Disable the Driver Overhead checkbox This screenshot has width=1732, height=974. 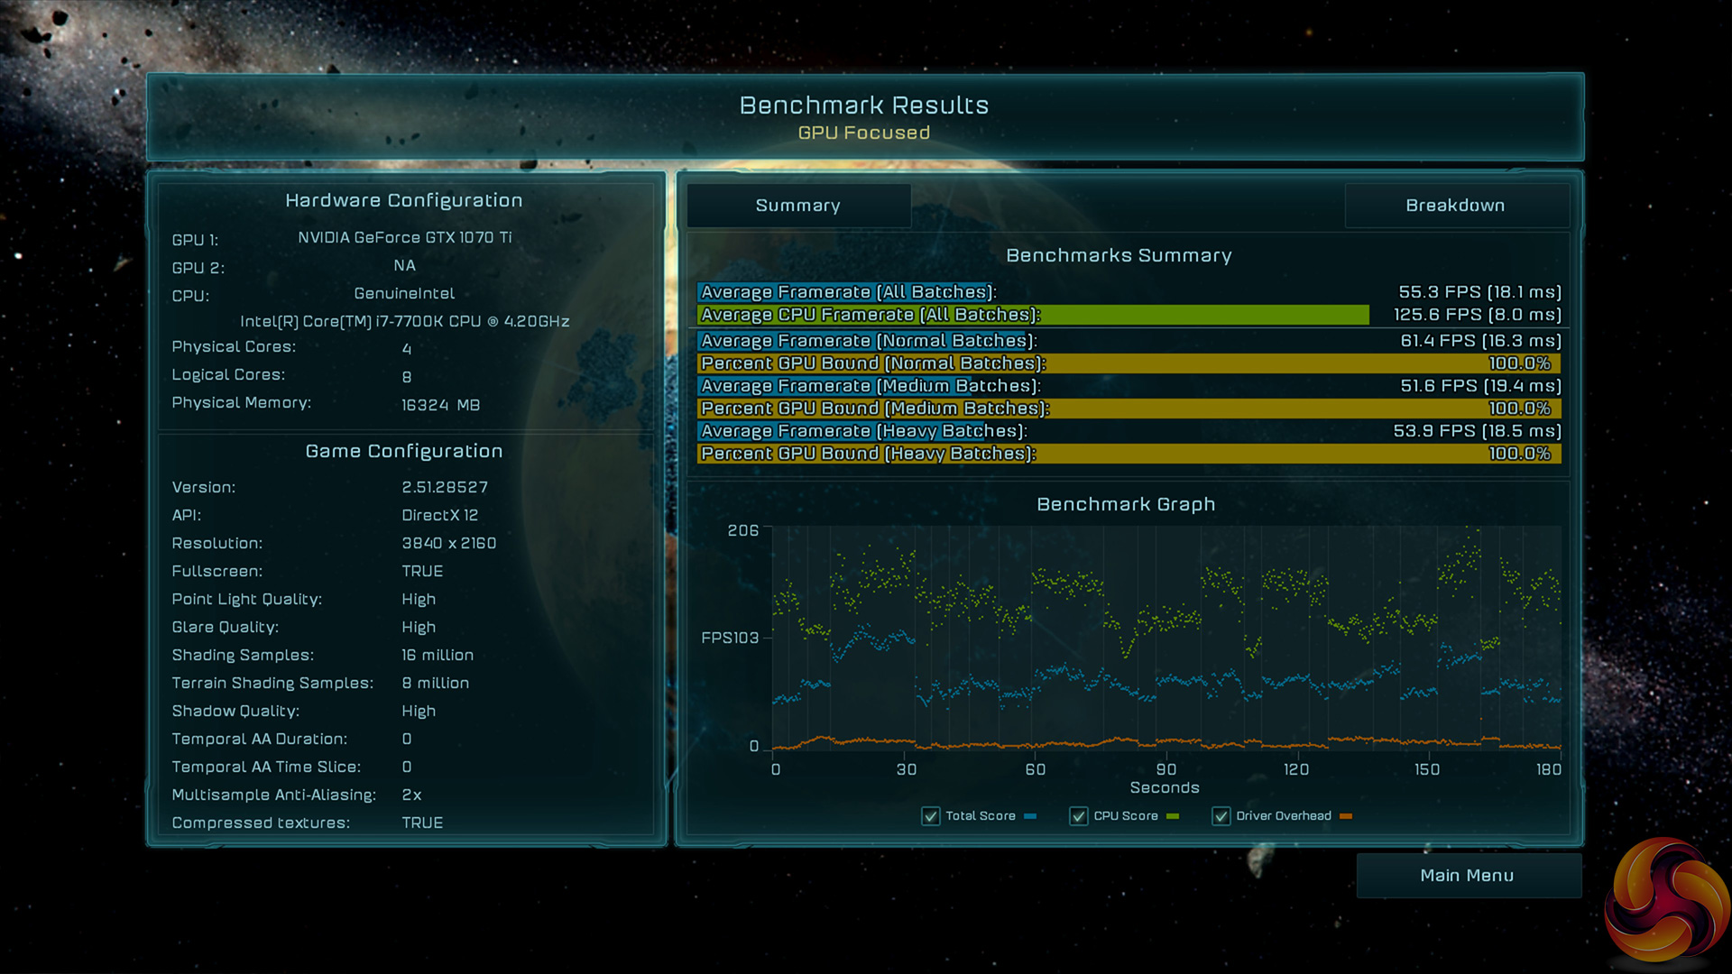tap(1221, 816)
